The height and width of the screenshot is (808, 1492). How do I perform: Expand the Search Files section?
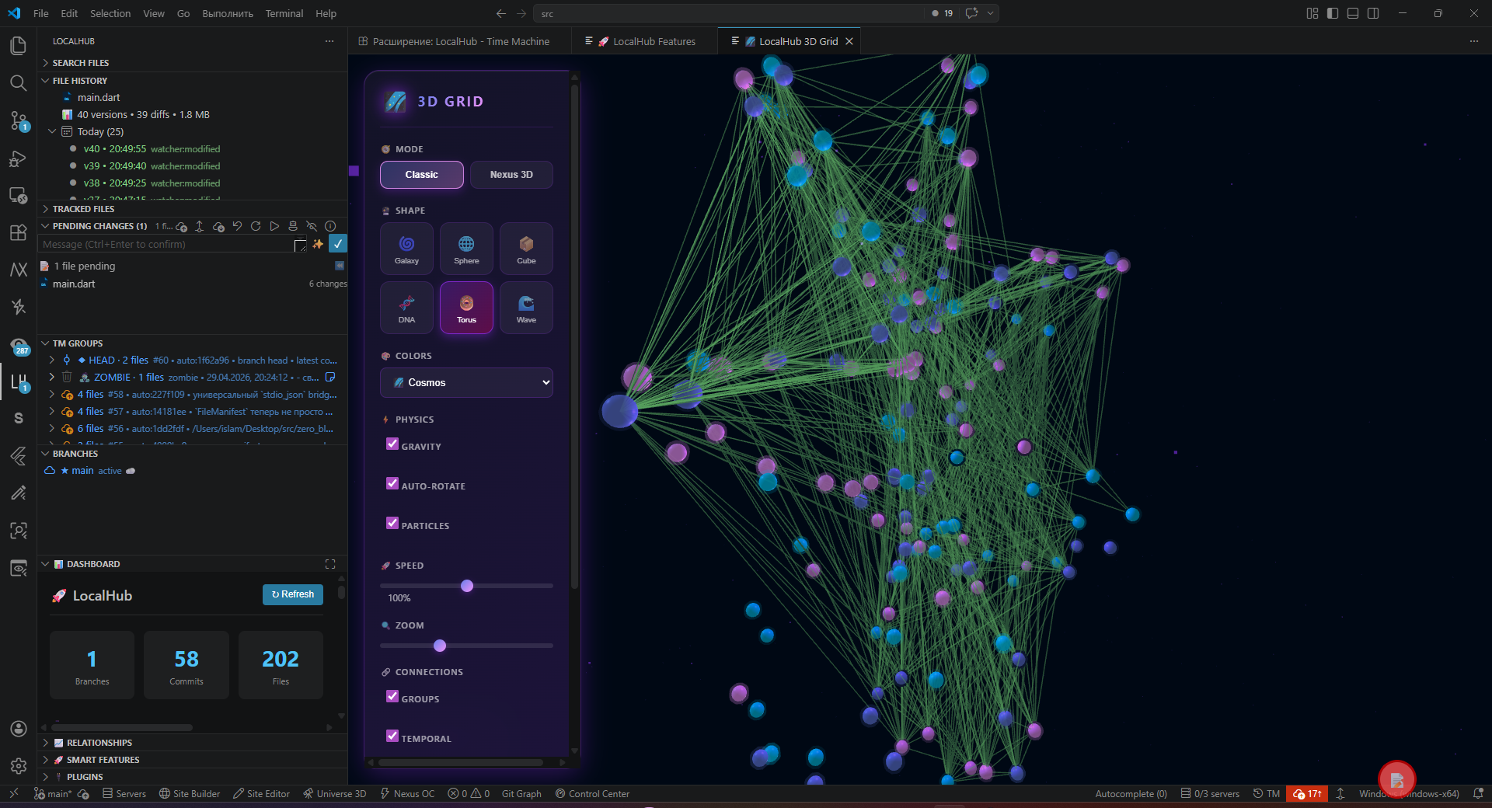click(x=192, y=63)
